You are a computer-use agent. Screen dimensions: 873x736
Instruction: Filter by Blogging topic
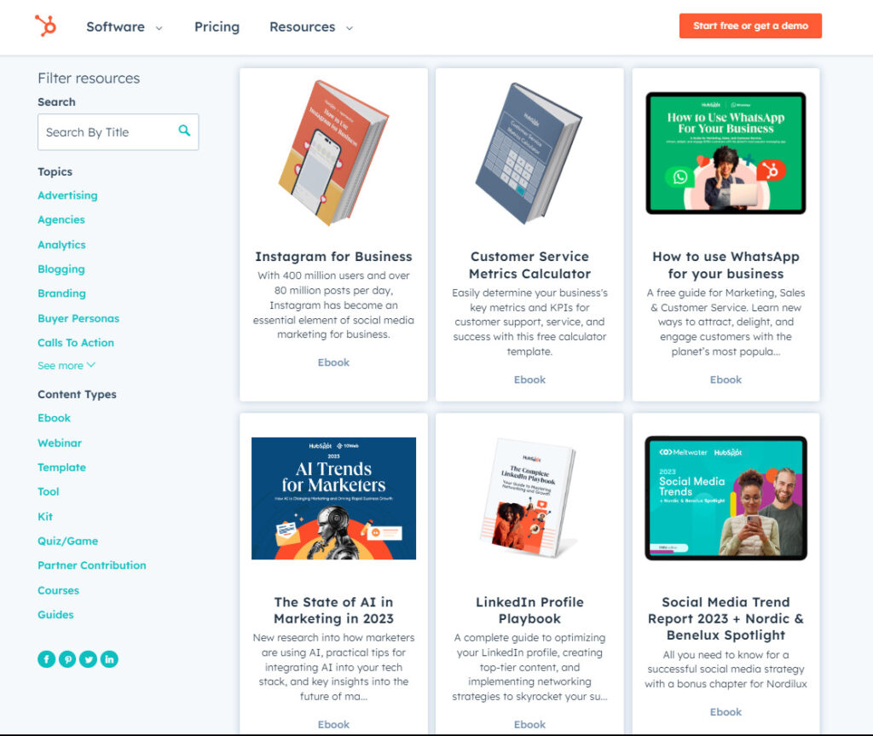click(61, 269)
